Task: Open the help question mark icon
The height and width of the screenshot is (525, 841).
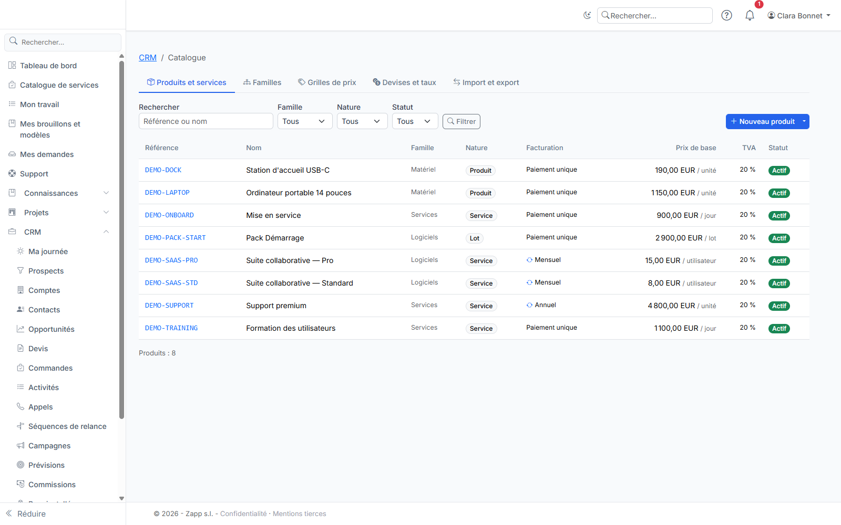Action: (x=726, y=15)
